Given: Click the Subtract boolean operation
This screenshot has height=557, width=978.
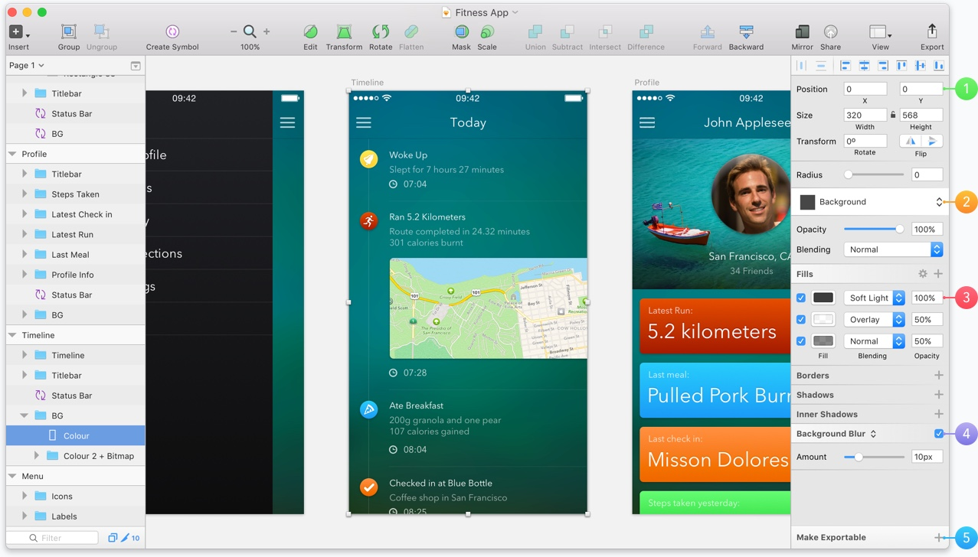Looking at the screenshot, I should (567, 32).
